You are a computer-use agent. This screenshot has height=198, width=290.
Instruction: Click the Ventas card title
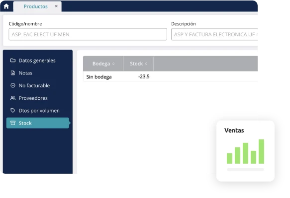click(234, 131)
